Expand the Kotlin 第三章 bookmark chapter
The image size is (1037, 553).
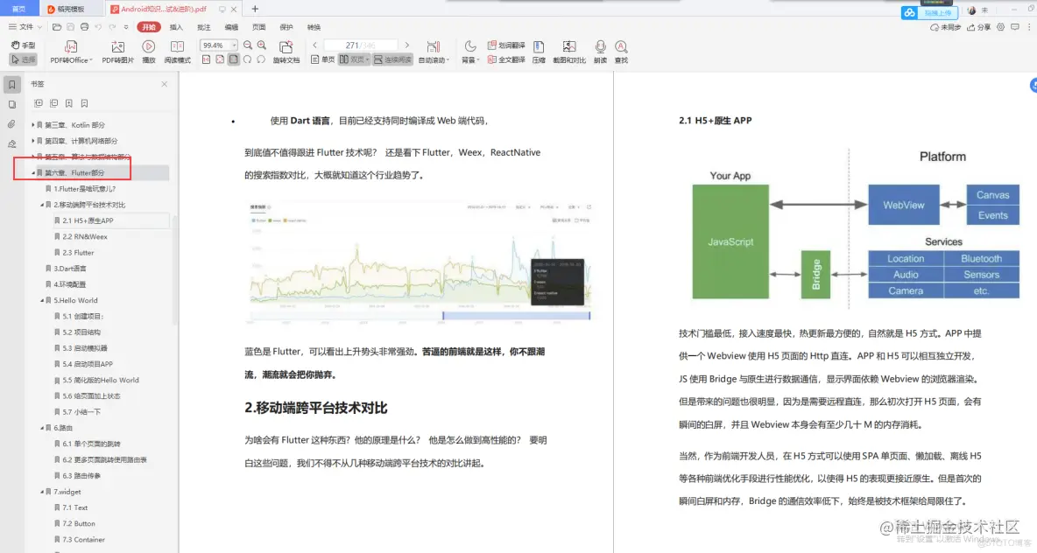click(x=33, y=124)
